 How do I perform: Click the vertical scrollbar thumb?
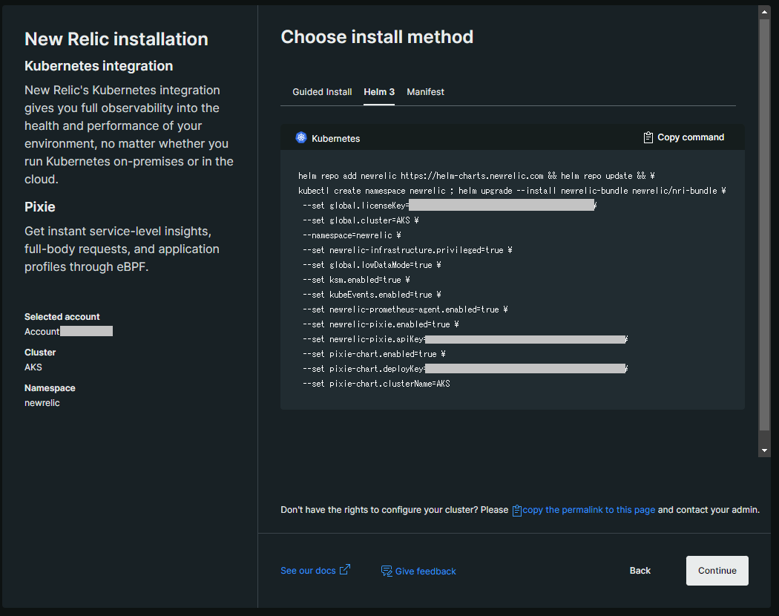764,223
